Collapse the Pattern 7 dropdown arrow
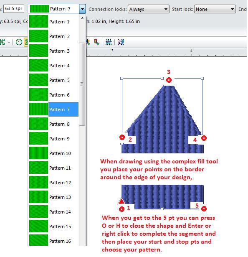Image resolution: width=248 pixels, height=257 pixels. tap(82, 9)
